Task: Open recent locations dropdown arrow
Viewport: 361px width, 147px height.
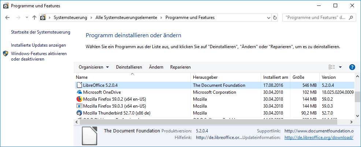Action: pos(27,18)
